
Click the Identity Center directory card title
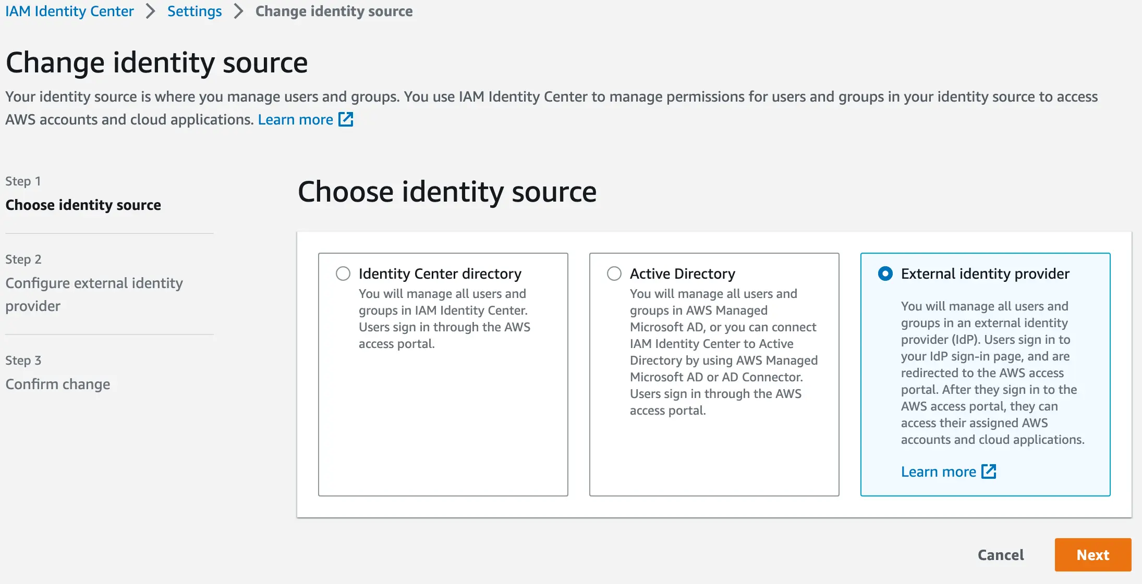440,274
